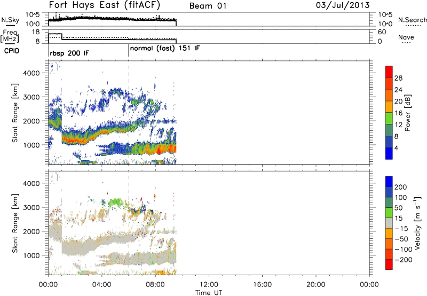Click the gray Velocity colorbar segment
427x296 pixels.
[x=389, y=223]
